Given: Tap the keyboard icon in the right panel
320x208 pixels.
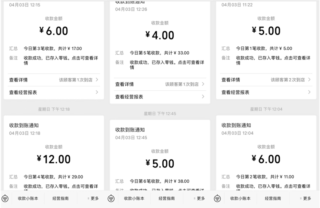Looking at the screenshot, I should pos(217,199).
